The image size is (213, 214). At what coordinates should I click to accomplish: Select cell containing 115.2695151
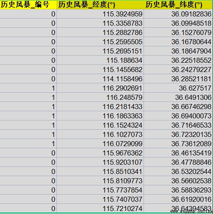[100, 51]
